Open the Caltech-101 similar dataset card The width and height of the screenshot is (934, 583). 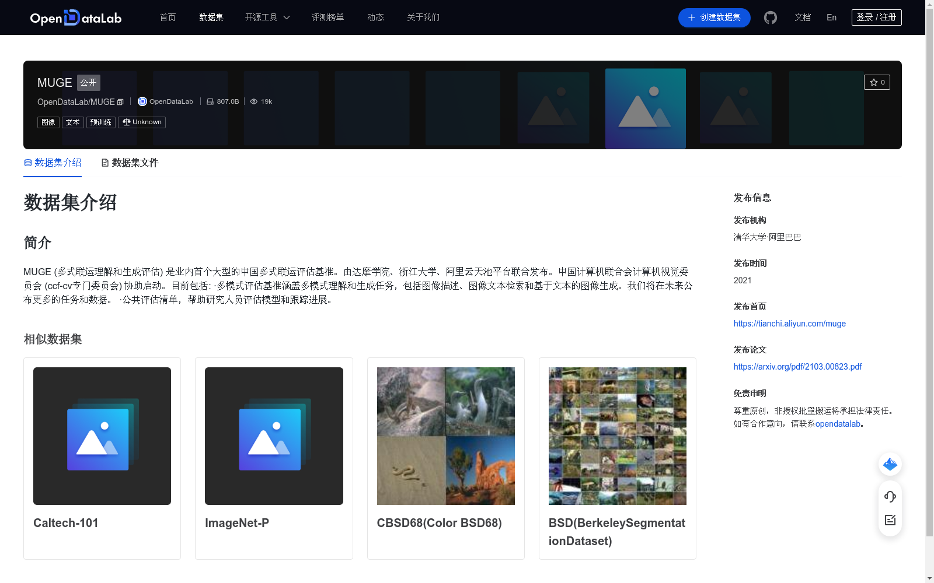102,458
